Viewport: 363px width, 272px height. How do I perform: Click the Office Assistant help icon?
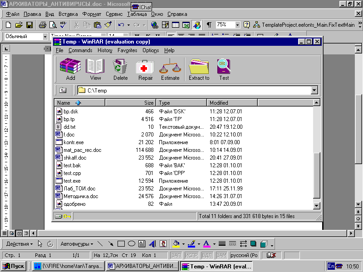246,25
